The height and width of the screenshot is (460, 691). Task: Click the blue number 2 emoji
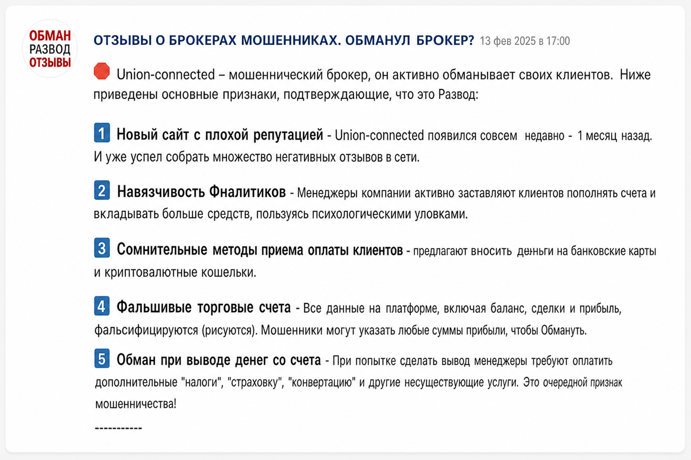[x=102, y=190]
